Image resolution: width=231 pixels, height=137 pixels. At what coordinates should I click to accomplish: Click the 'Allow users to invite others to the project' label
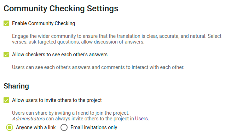pyautogui.click(x=57, y=100)
